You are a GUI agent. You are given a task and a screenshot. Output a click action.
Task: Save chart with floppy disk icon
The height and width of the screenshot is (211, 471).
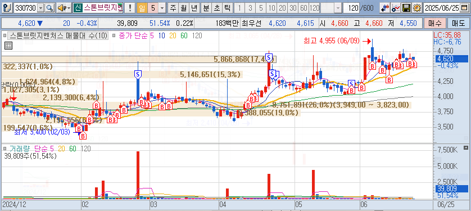(406, 8)
